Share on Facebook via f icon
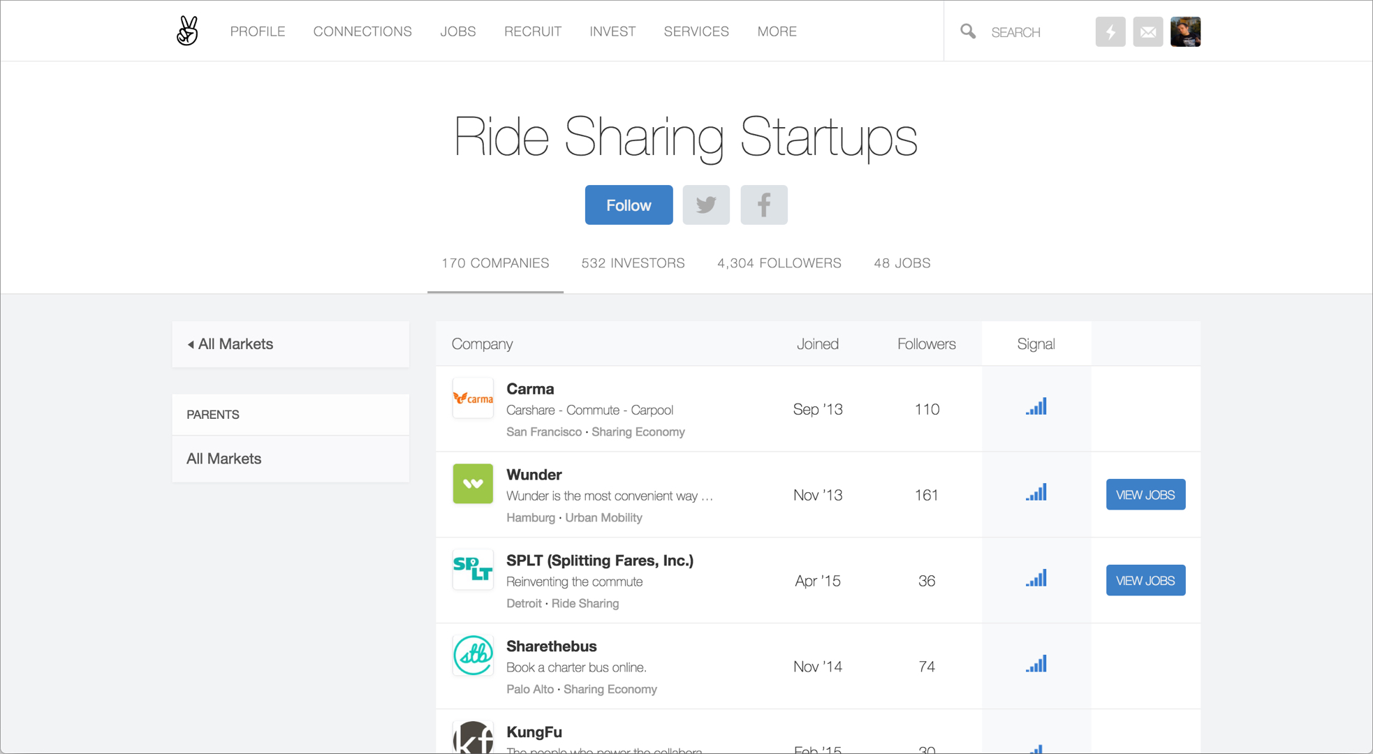Image resolution: width=1373 pixels, height=754 pixels. click(x=764, y=205)
